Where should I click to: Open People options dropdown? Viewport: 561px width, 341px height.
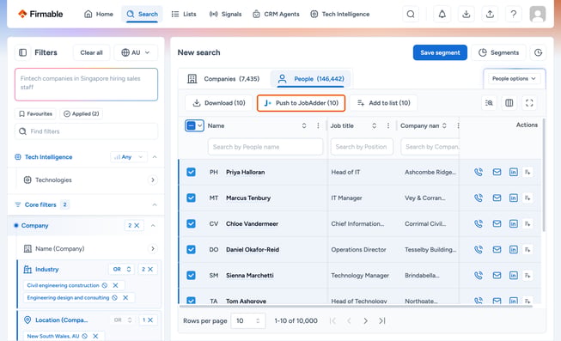click(x=514, y=79)
